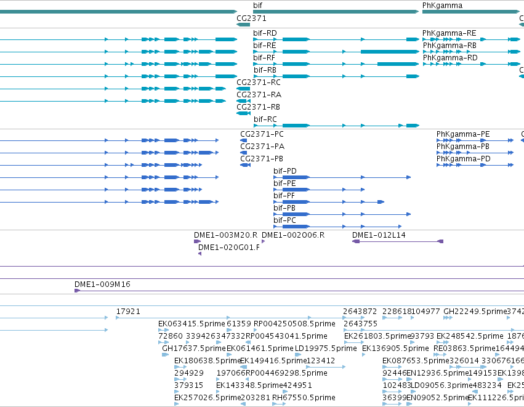This screenshot has width=524, height=407.
Task: Select EST feature 123412
Action: click(321, 361)
